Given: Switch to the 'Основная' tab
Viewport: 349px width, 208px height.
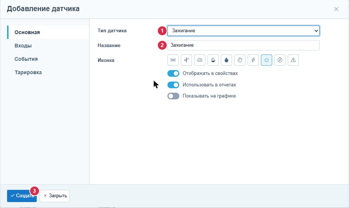Looking at the screenshot, I should 48,32.
